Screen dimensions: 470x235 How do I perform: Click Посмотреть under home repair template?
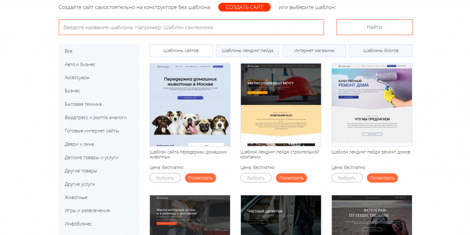[x=382, y=178]
